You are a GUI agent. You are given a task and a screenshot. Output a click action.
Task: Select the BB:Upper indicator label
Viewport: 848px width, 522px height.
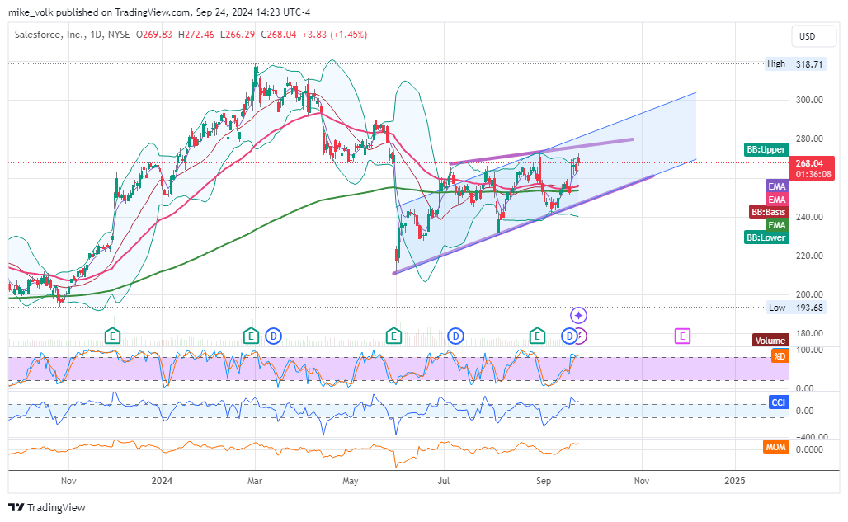(x=766, y=150)
